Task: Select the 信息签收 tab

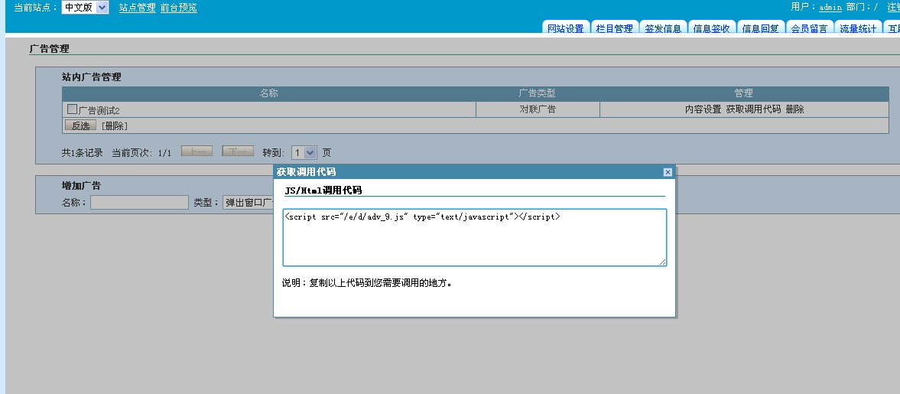Action: point(711,28)
